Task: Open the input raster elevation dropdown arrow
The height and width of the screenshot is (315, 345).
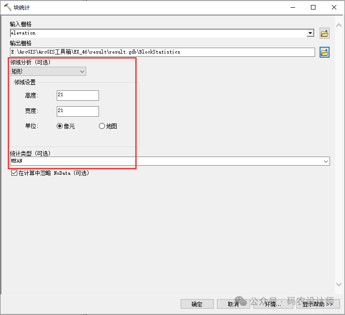Action: (x=310, y=33)
